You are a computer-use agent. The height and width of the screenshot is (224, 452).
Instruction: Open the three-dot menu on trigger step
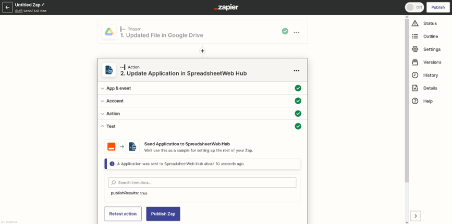296,32
